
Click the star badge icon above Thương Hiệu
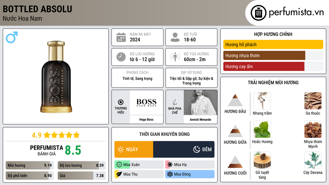121,102
